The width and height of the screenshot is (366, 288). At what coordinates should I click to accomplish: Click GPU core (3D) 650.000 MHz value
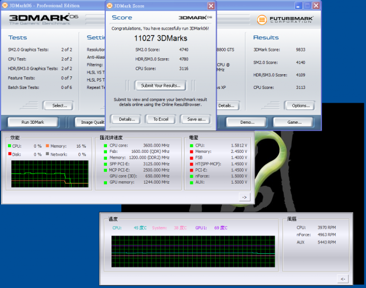coord(157,176)
